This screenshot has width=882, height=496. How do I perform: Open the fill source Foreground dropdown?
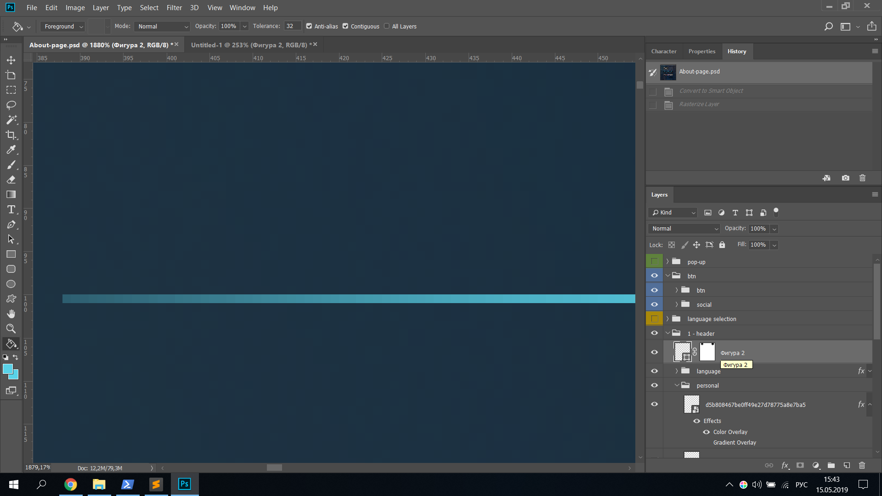(63, 26)
